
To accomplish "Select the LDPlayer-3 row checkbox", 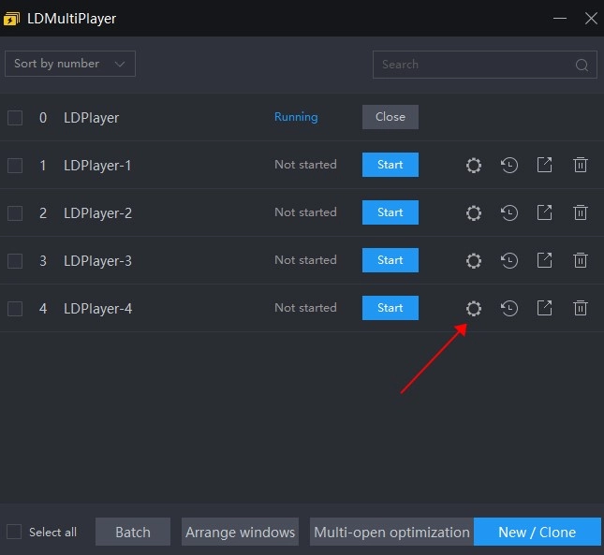I will (15, 261).
